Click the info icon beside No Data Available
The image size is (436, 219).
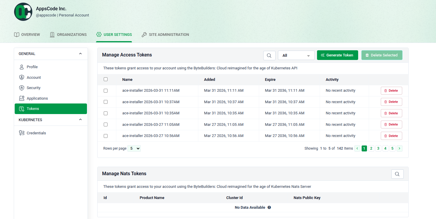click(x=269, y=207)
